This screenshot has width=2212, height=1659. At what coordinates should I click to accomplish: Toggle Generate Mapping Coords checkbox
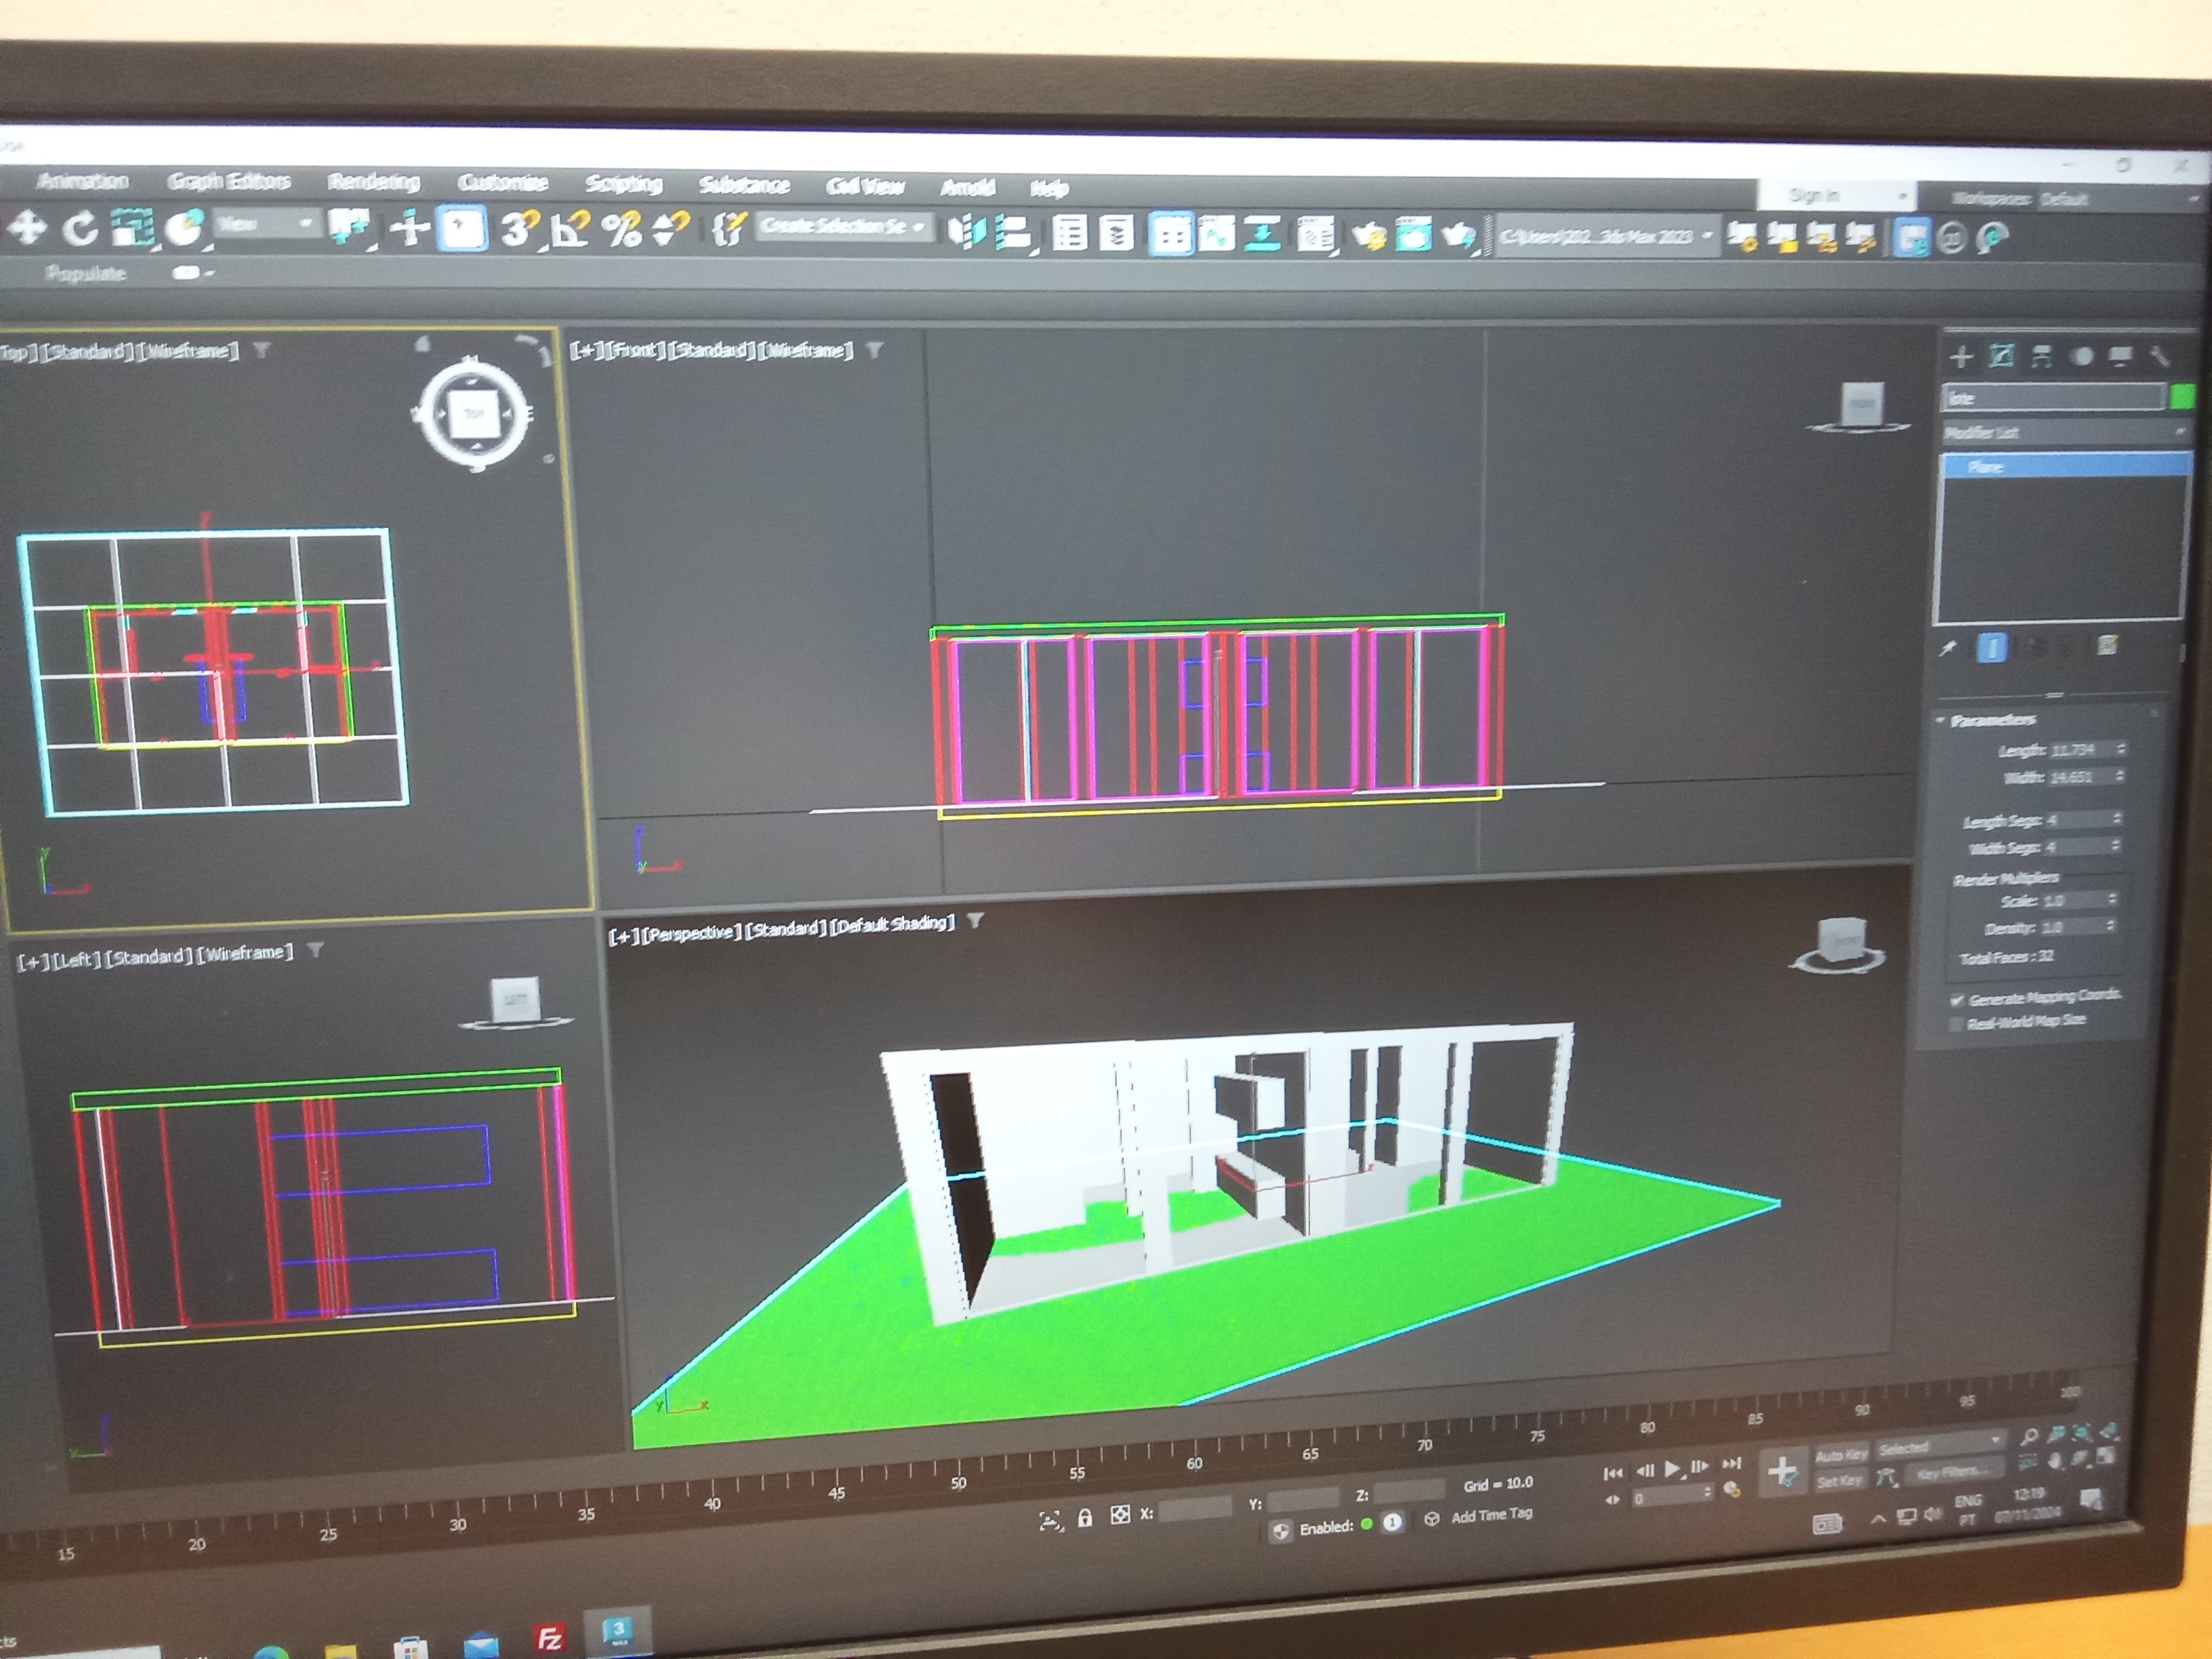click(x=1957, y=1000)
